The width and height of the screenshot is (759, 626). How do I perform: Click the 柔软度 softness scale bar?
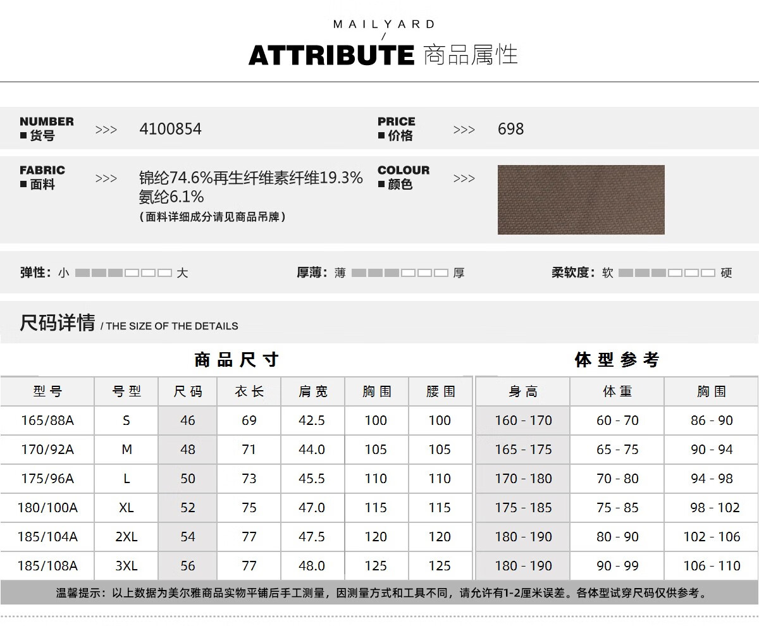667,273
